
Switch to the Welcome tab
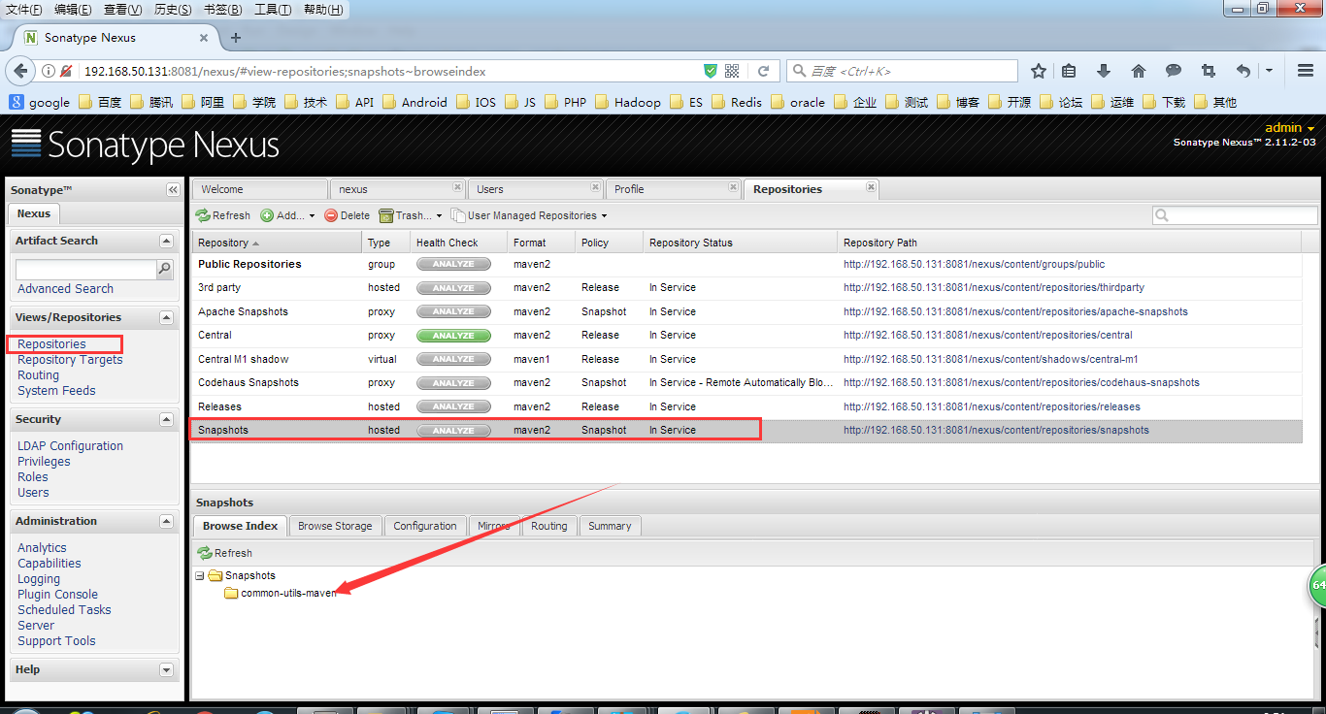coord(259,189)
